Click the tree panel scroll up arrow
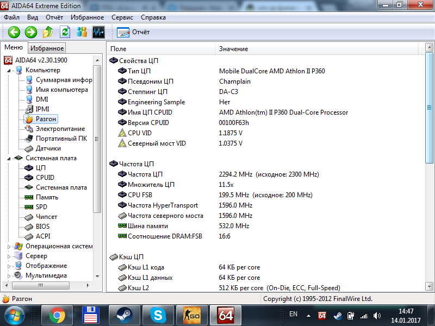The image size is (435, 326). pos(97,60)
